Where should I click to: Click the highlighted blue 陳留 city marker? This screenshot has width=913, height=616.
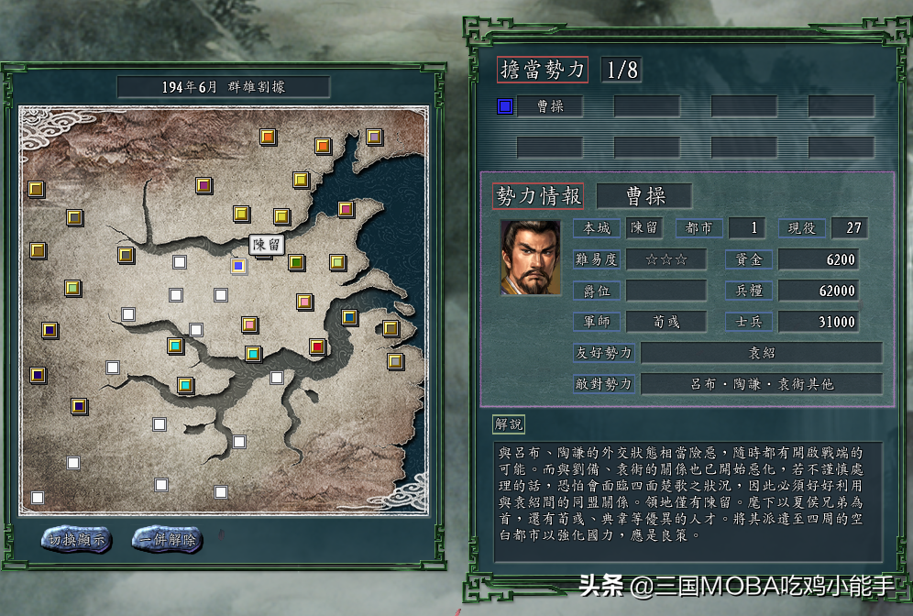coord(238,266)
